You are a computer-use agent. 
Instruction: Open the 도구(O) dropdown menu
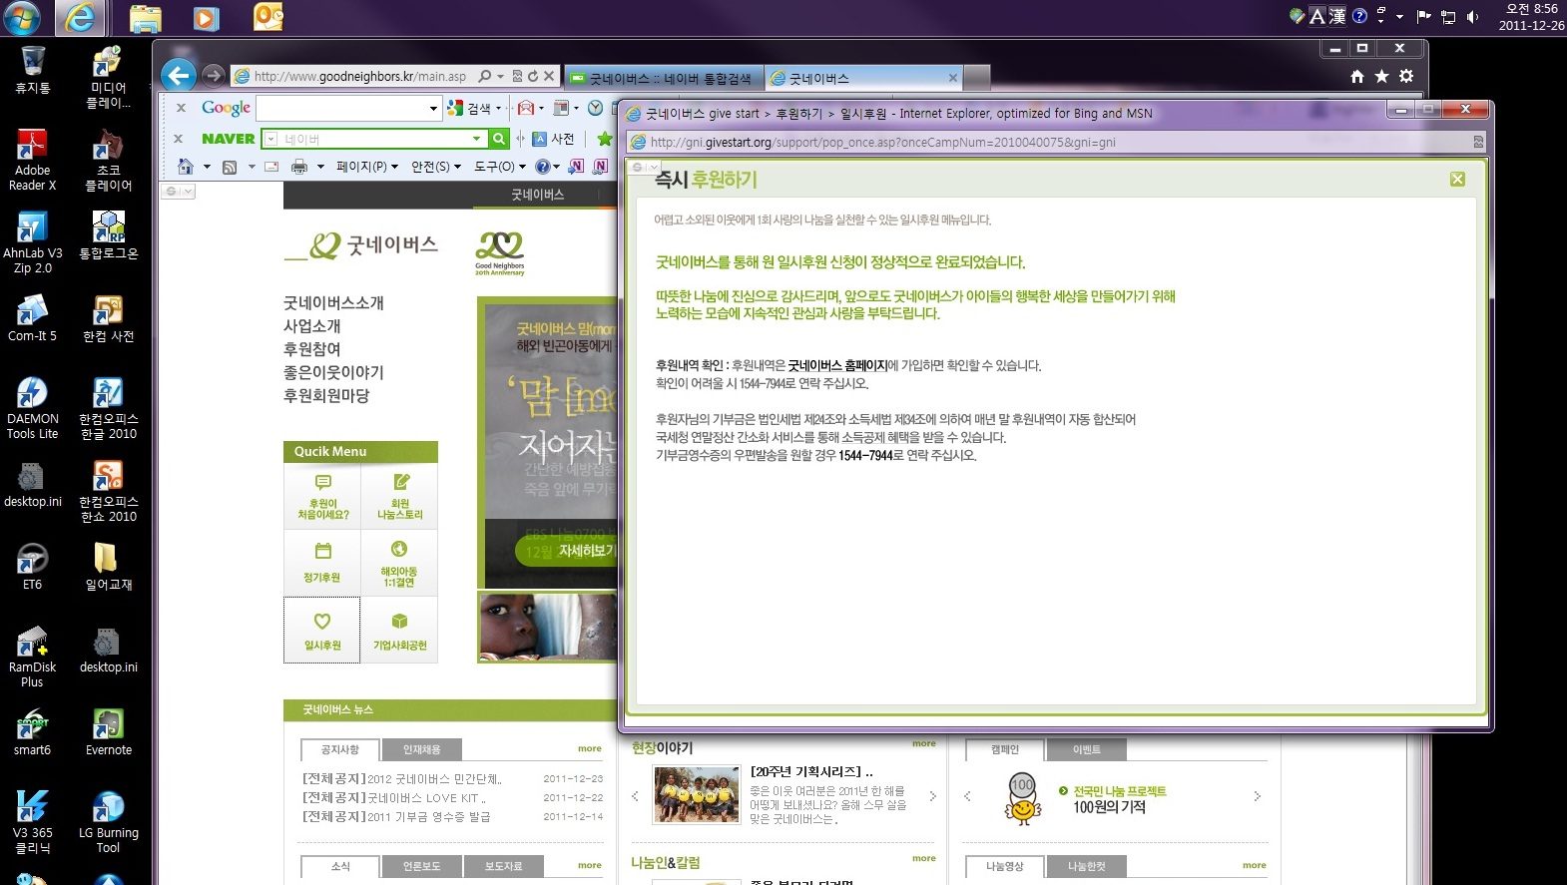tap(499, 167)
